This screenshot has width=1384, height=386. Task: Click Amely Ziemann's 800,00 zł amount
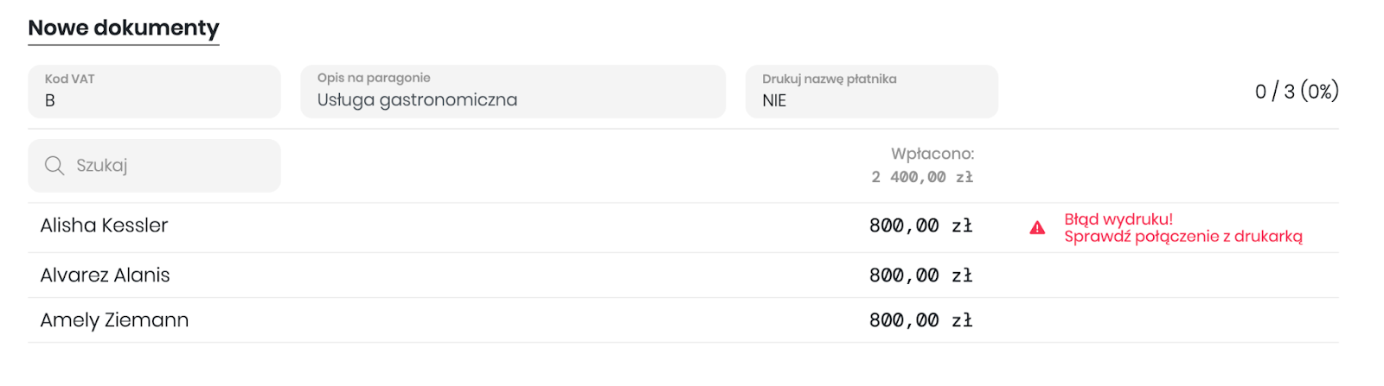click(921, 320)
